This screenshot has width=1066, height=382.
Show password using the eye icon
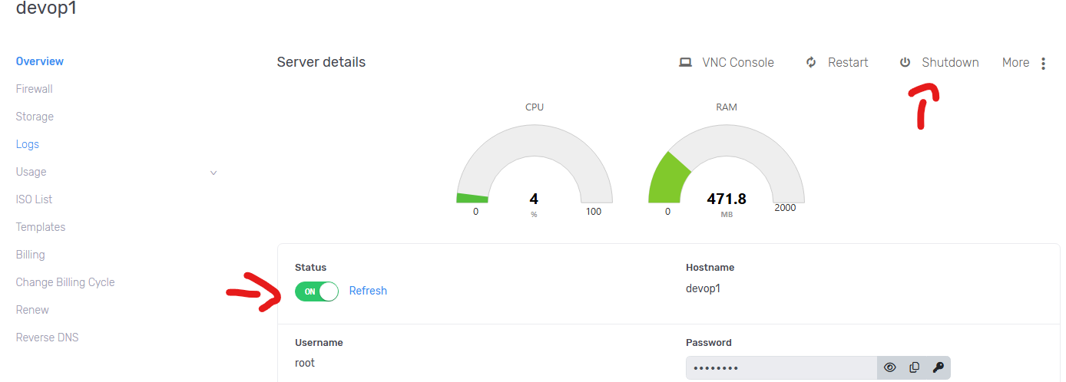pos(890,367)
